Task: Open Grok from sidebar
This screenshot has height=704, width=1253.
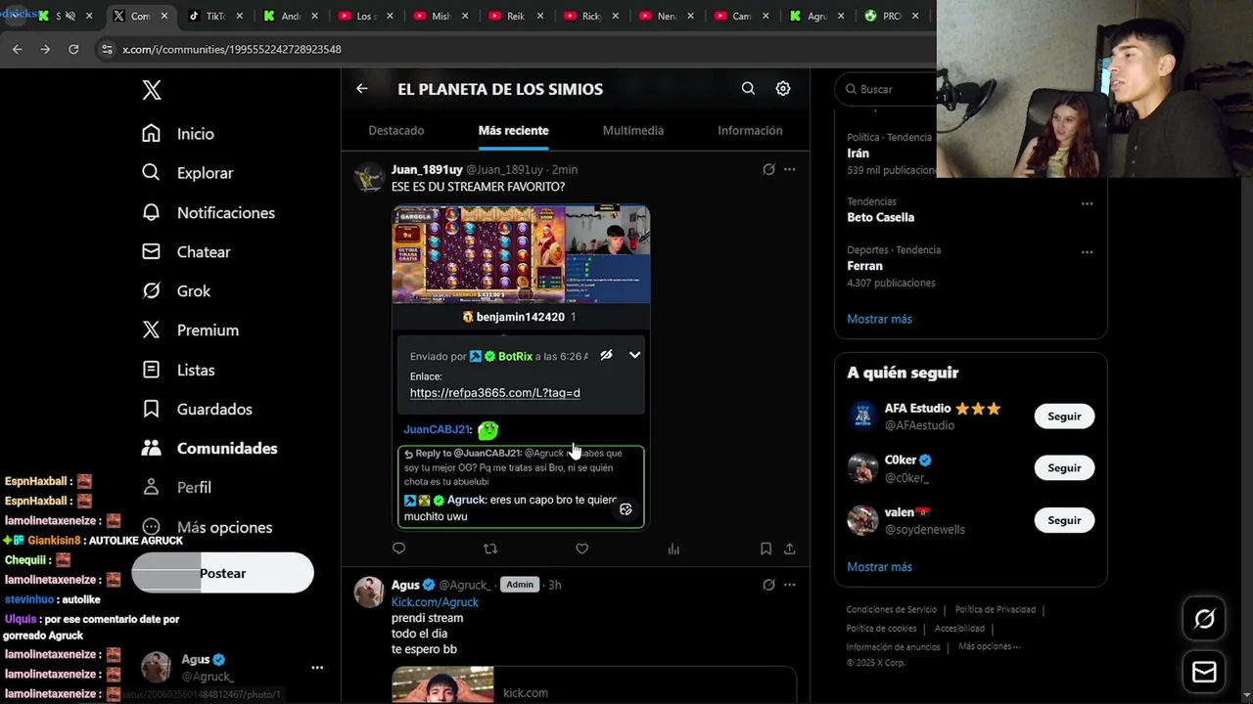Action: pos(176,290)
